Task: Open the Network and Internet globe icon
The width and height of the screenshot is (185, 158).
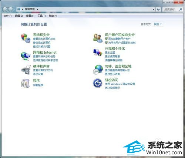Action: pyautogui.click(x=26, y=56)
